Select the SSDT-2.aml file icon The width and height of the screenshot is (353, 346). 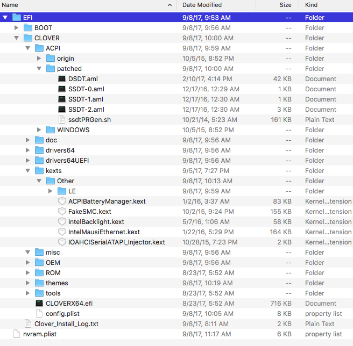click(62, 109)
